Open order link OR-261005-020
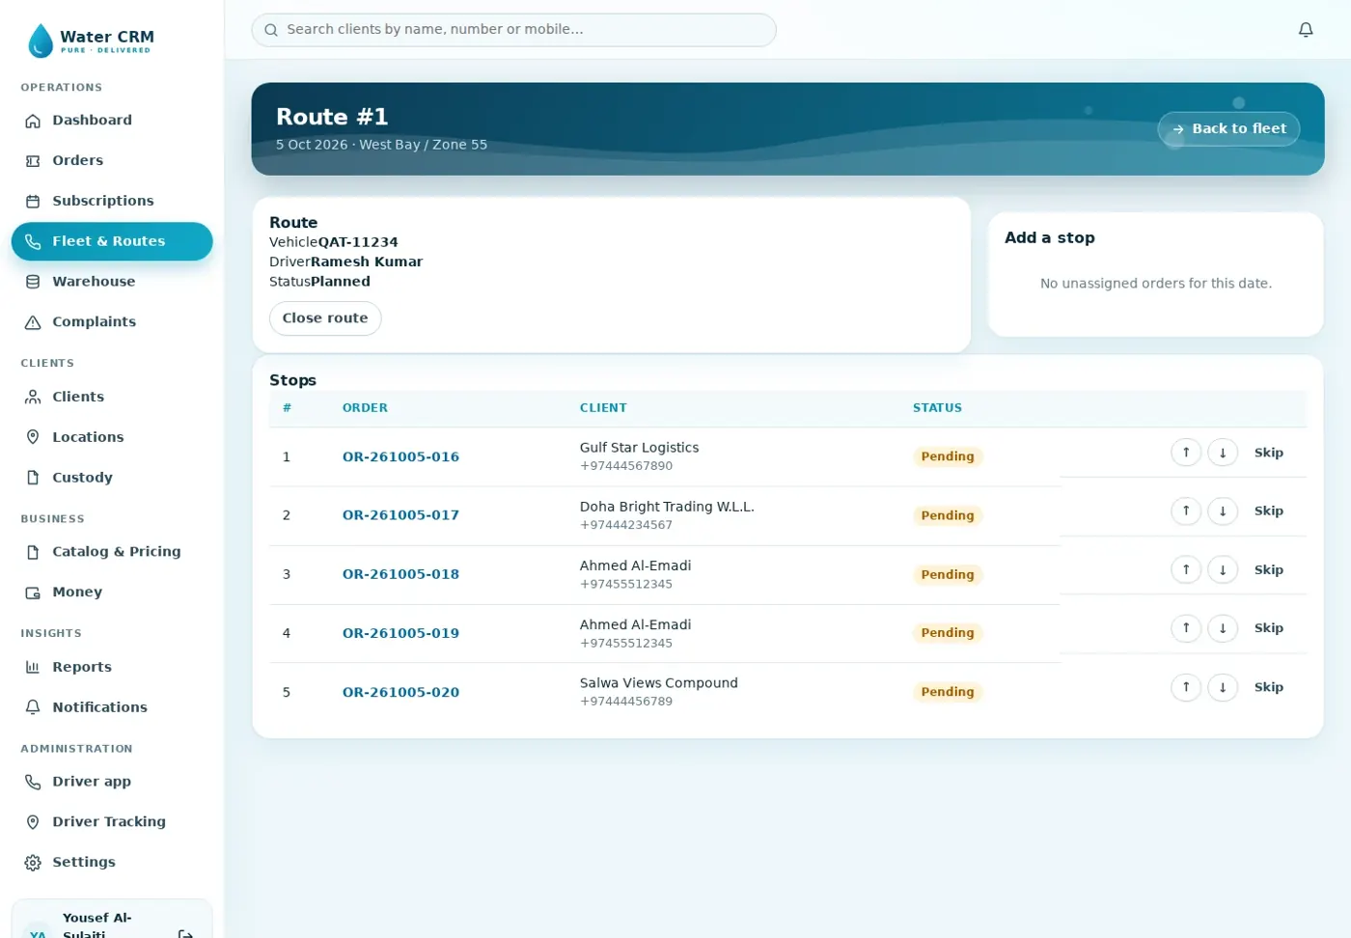 [400, 692]
